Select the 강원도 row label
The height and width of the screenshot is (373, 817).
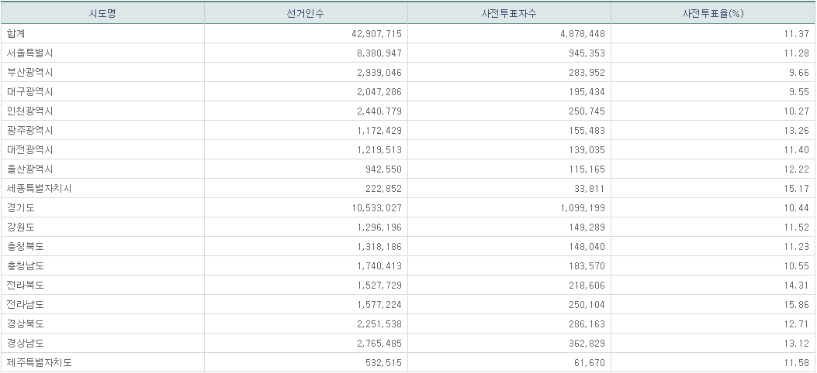point(20,228)
